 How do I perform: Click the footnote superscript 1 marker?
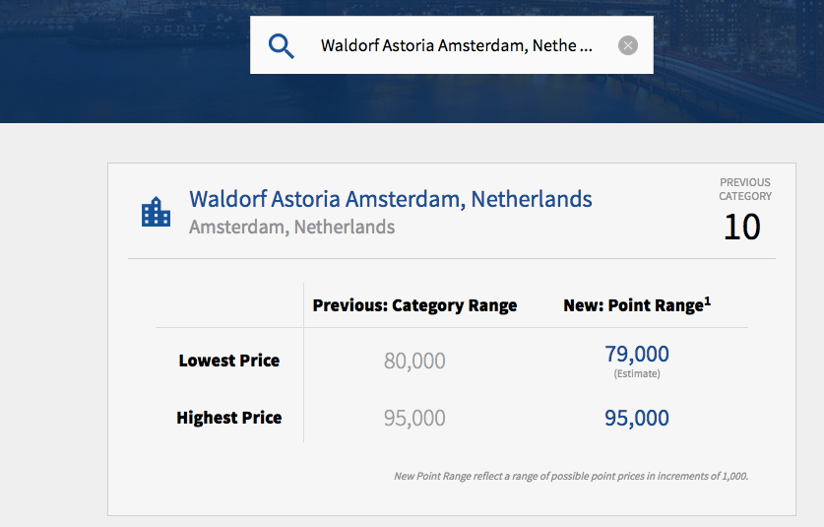707,300
